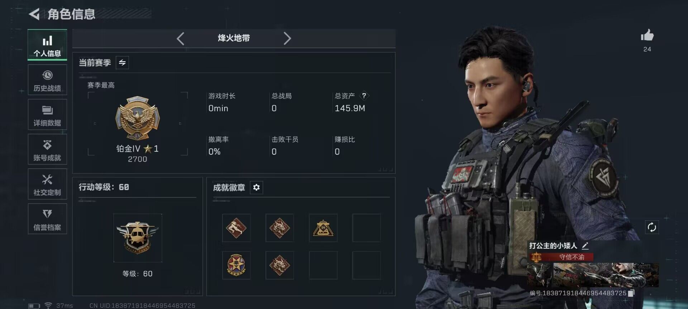The image size is (688, 309).
Task: Open the 账号成就 tab
Action: point(47,149)
